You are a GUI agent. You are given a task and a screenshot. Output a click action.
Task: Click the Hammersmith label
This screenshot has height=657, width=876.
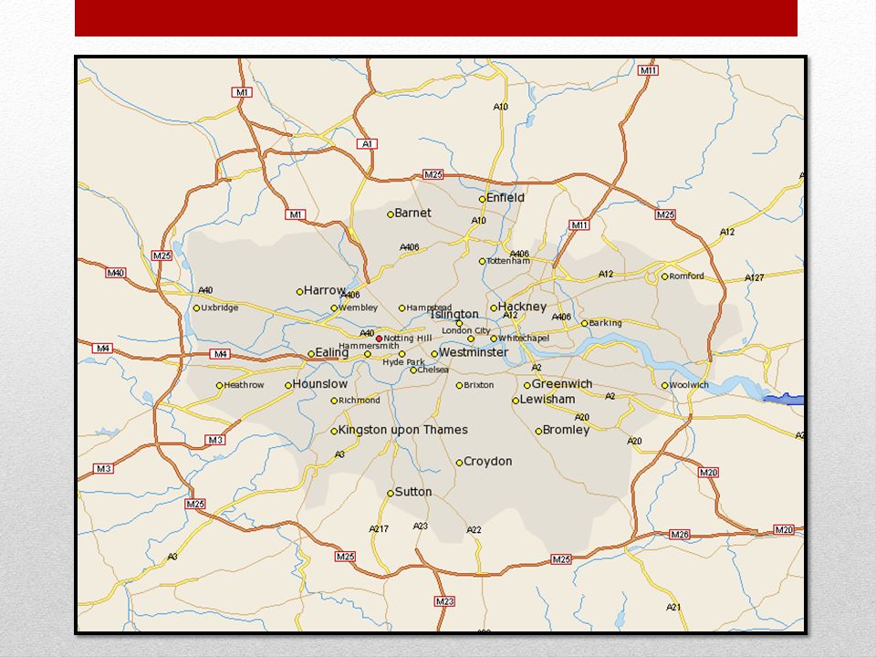tap(369, 346)
